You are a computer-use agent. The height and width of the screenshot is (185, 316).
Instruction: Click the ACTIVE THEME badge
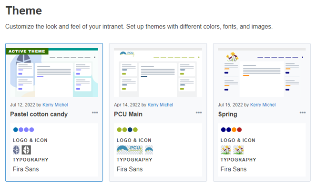pos(27,51)
